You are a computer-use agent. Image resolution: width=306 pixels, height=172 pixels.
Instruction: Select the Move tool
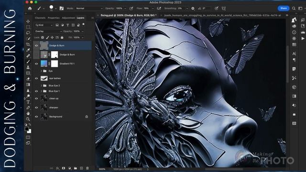(x=28, y=21)
